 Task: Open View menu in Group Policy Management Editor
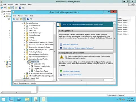coord(26,16)
